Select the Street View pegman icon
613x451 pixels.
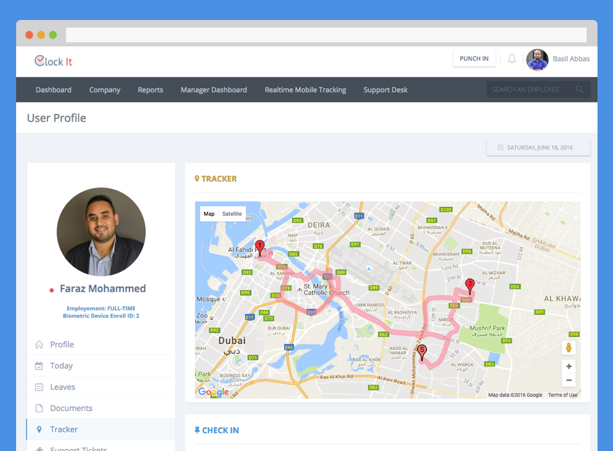[x=569, y=347]
